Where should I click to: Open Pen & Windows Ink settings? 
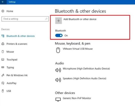click(17, 75)
